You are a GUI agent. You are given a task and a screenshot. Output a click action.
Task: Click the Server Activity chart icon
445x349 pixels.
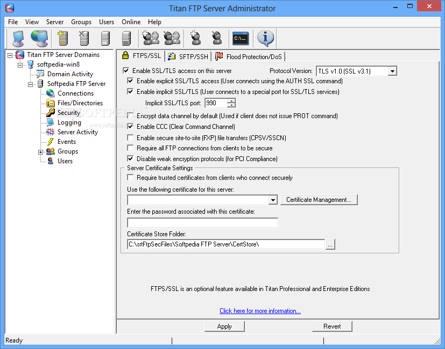pos(50,132)
